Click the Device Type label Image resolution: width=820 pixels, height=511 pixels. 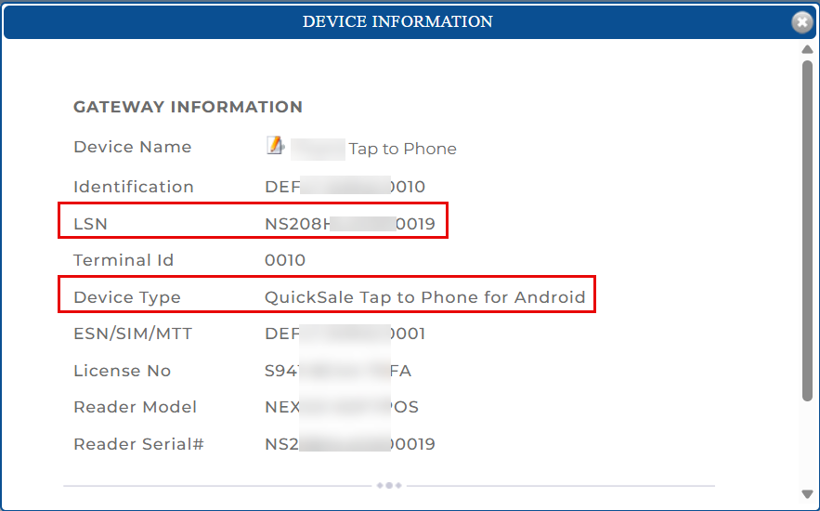click(x=127, y=297)
